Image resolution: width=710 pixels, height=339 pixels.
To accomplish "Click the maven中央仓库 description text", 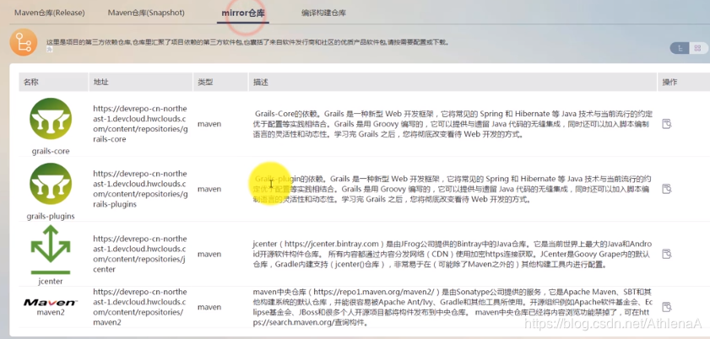I will tap(453, 307).
